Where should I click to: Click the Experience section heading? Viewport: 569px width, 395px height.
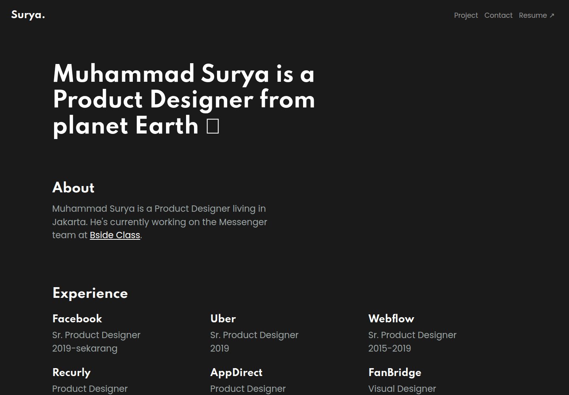(x=90, y=293)
